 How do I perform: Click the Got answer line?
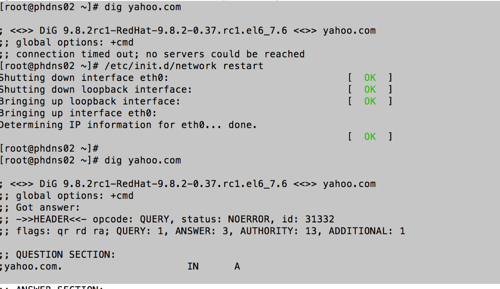(48, 207)
